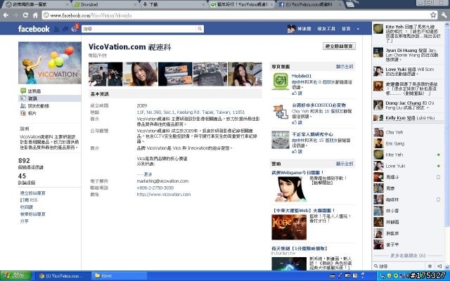This screenshot has height=281, width=450.
Task: Open the http://www.vicovation.com website link
Action: click(x=164, y=194)
